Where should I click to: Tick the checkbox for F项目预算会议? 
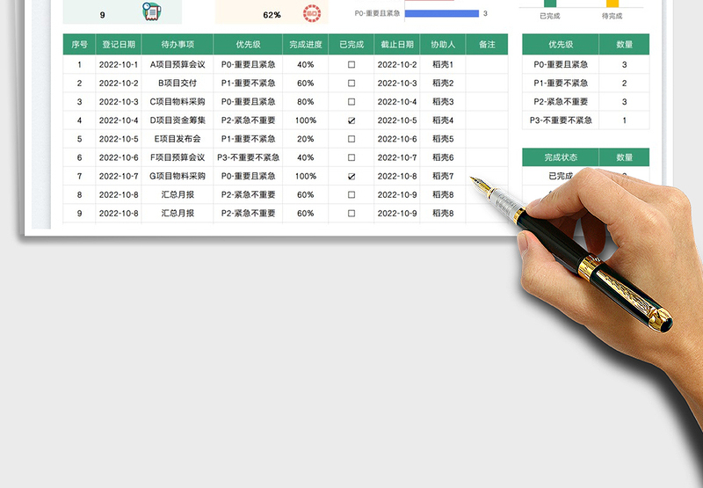pyautogui.click(x=351, y=158)
